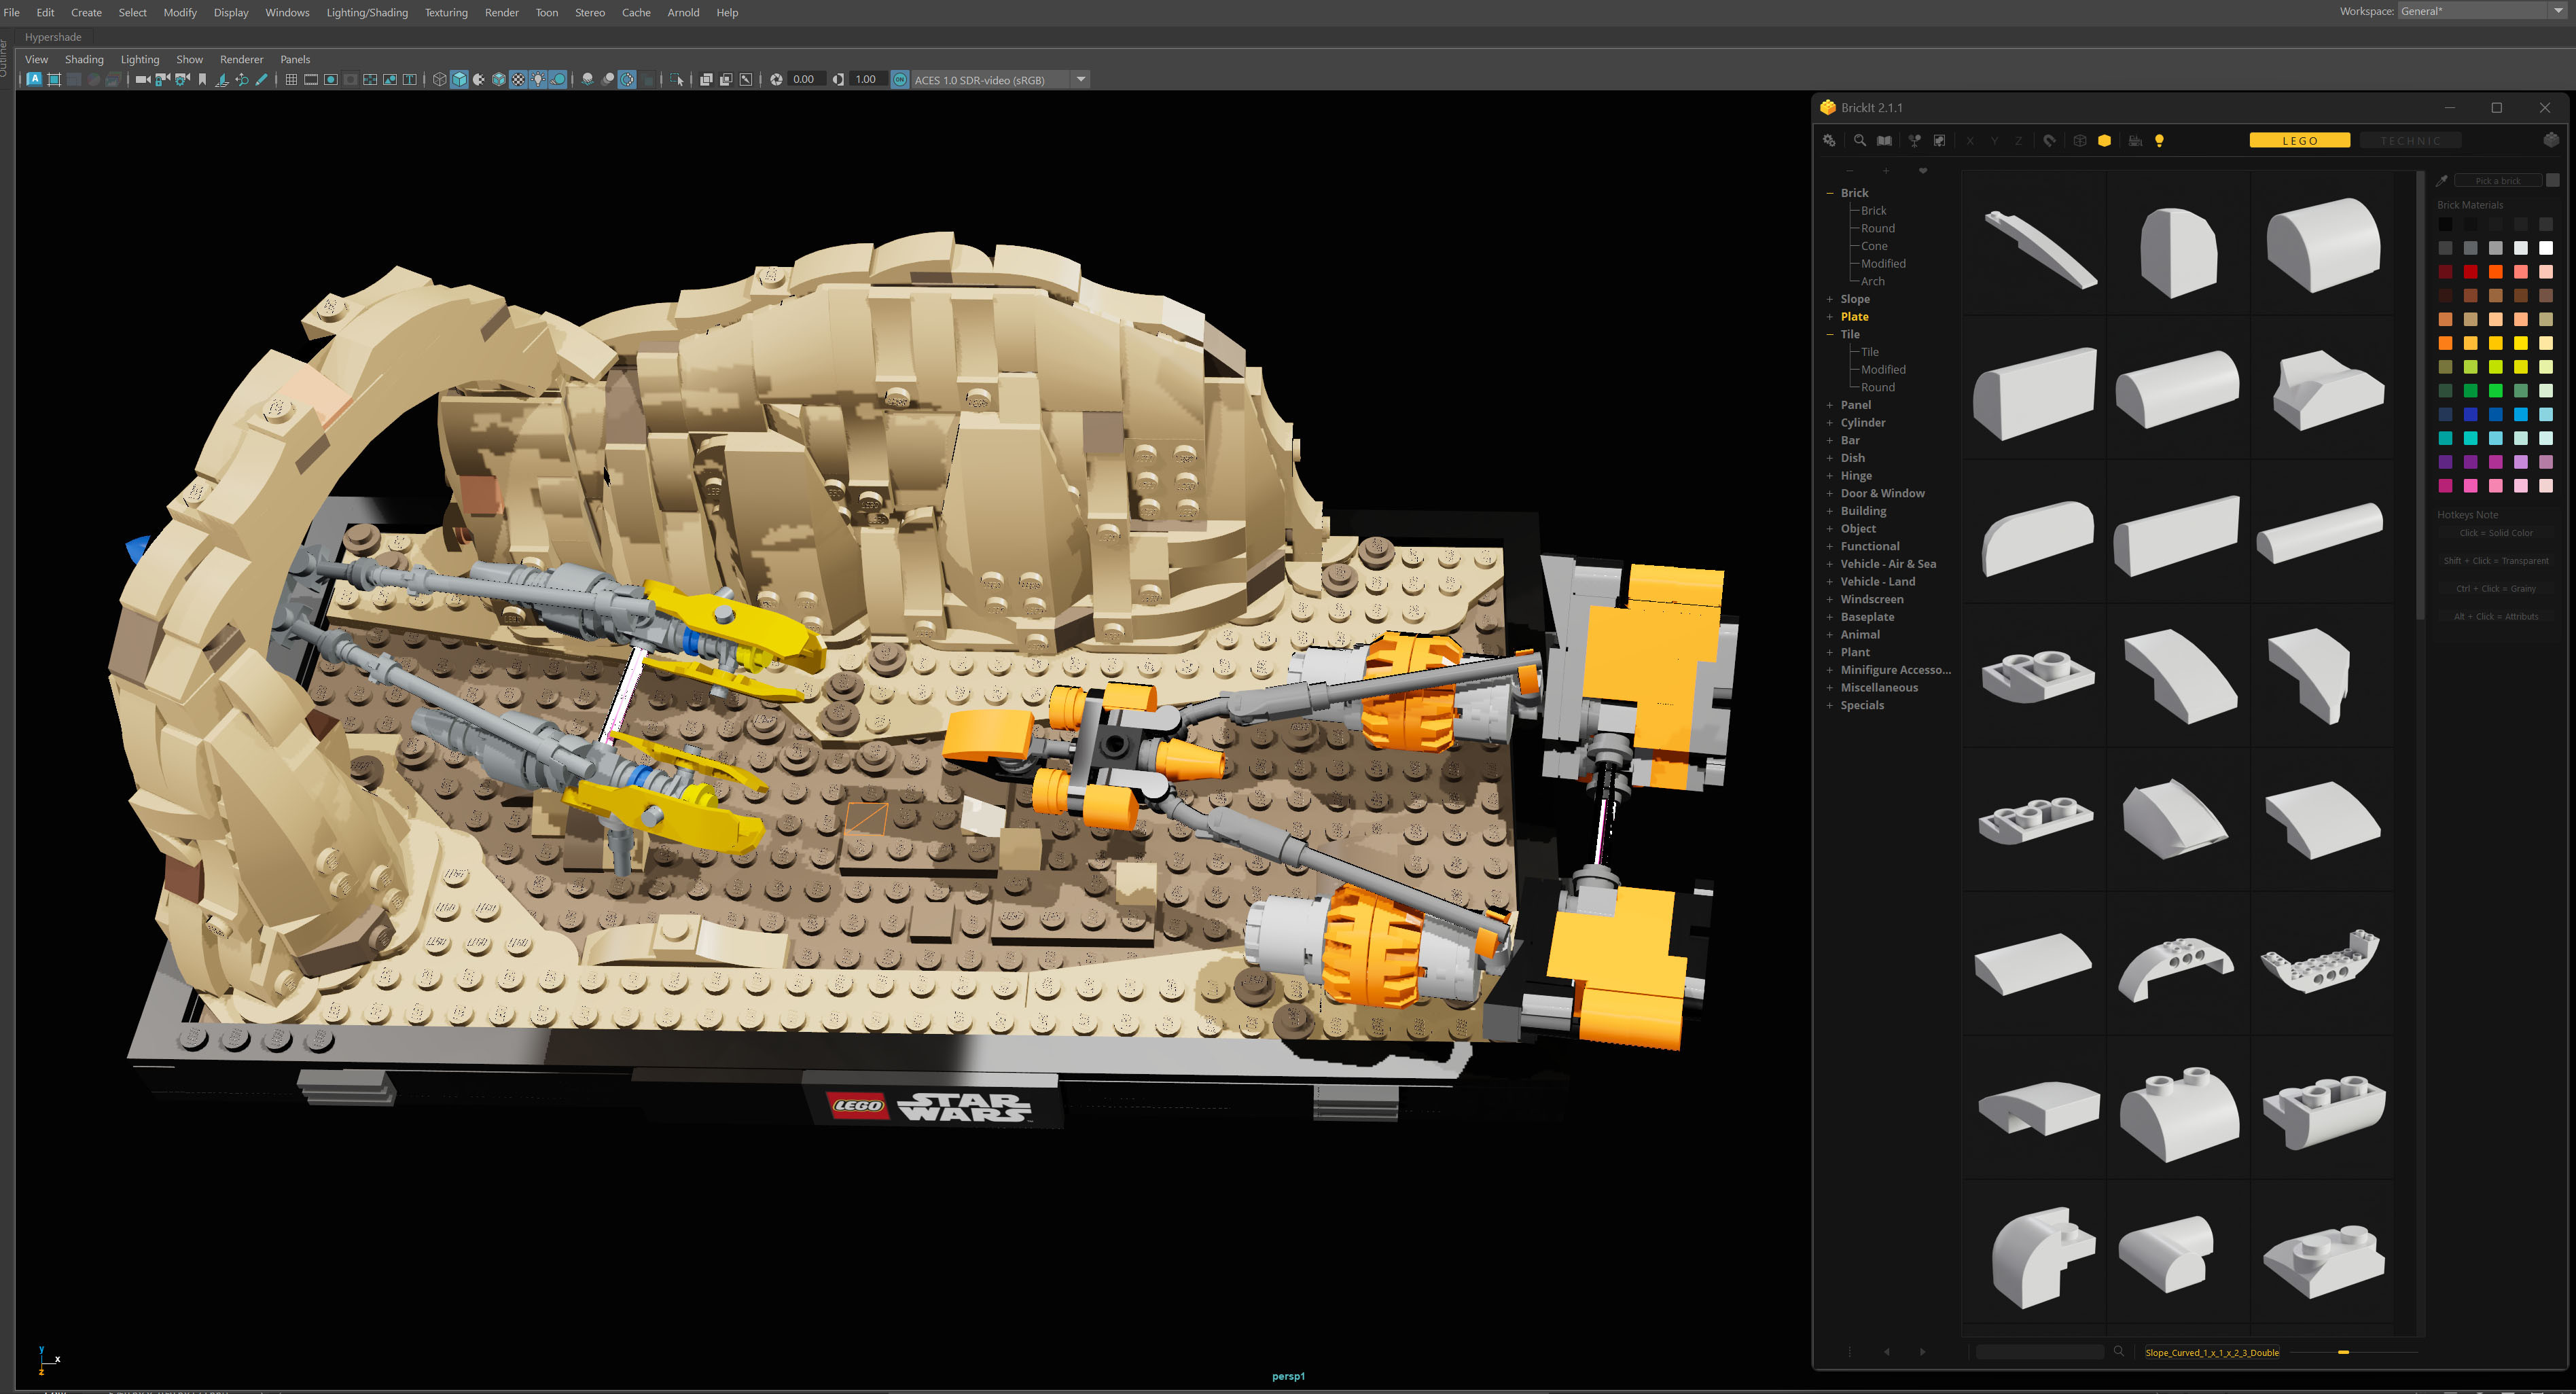
Task: Toggle the Z axis in BrickIt
Action: (2018, 141)
